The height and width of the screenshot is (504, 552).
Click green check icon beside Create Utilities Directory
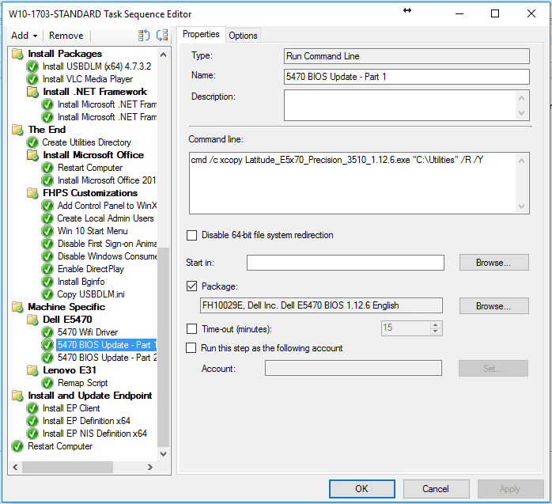pos(32,142)
